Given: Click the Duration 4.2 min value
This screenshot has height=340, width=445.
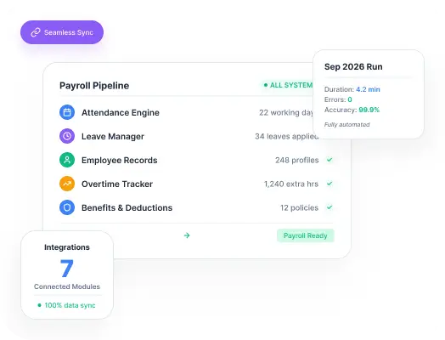Looking at the screenshot, I should (x=368, y=89).
